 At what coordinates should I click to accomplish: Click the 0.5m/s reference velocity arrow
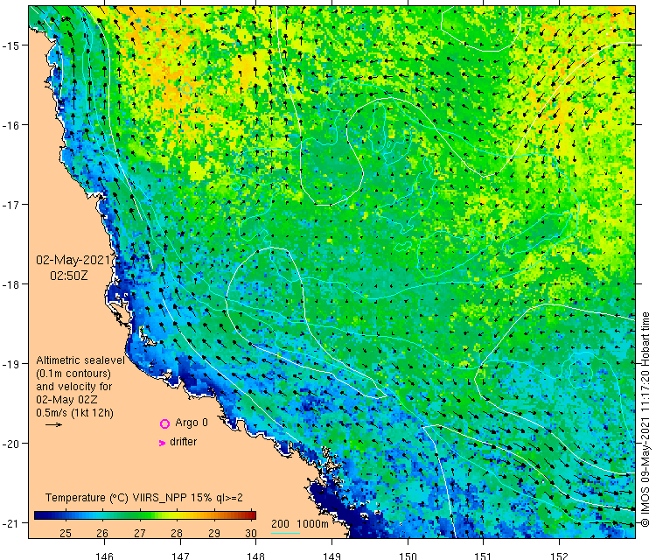click(53, 425)
